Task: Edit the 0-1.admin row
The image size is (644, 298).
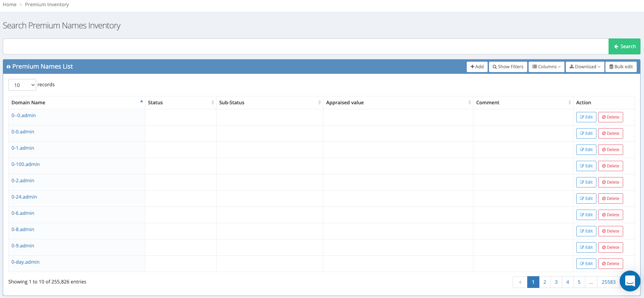Action: pyautogui.click(x=586, y=150)
